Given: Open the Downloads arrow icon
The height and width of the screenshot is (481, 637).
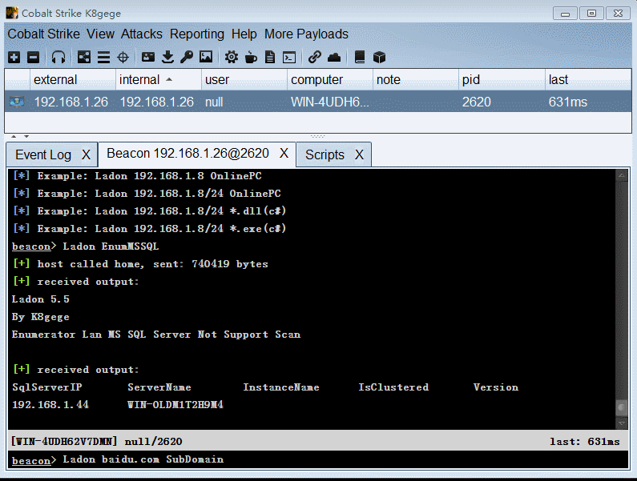Looking at the screenshot, I should (x=167, y=58).
